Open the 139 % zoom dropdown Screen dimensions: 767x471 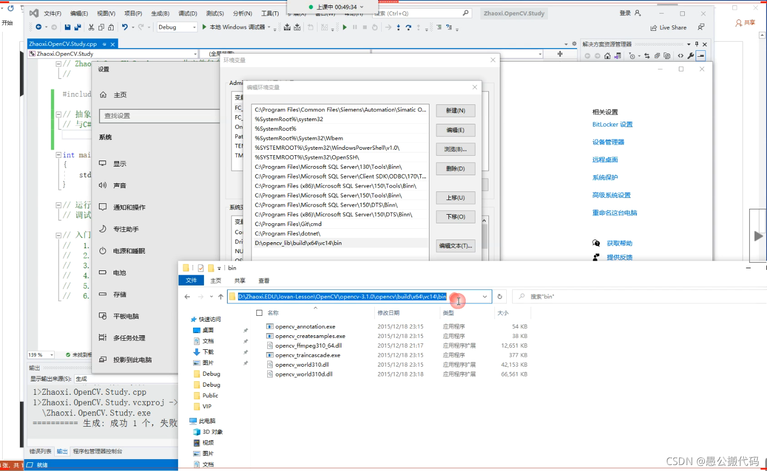[x=51, y=355]
